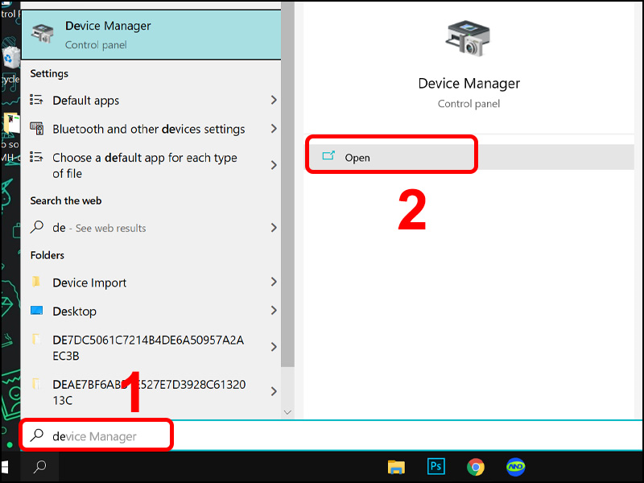The height and width of the screenshot is (483, 644).
Task: Open Photoshop from the taskbar
Action: coord(436,466)
